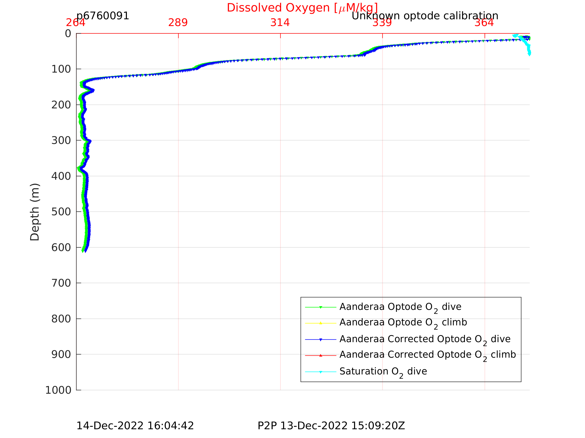Image resolution: width=585 pixels, height=438 pixels.
Task: Click the blue legend line marker
Action: [320, 340]
